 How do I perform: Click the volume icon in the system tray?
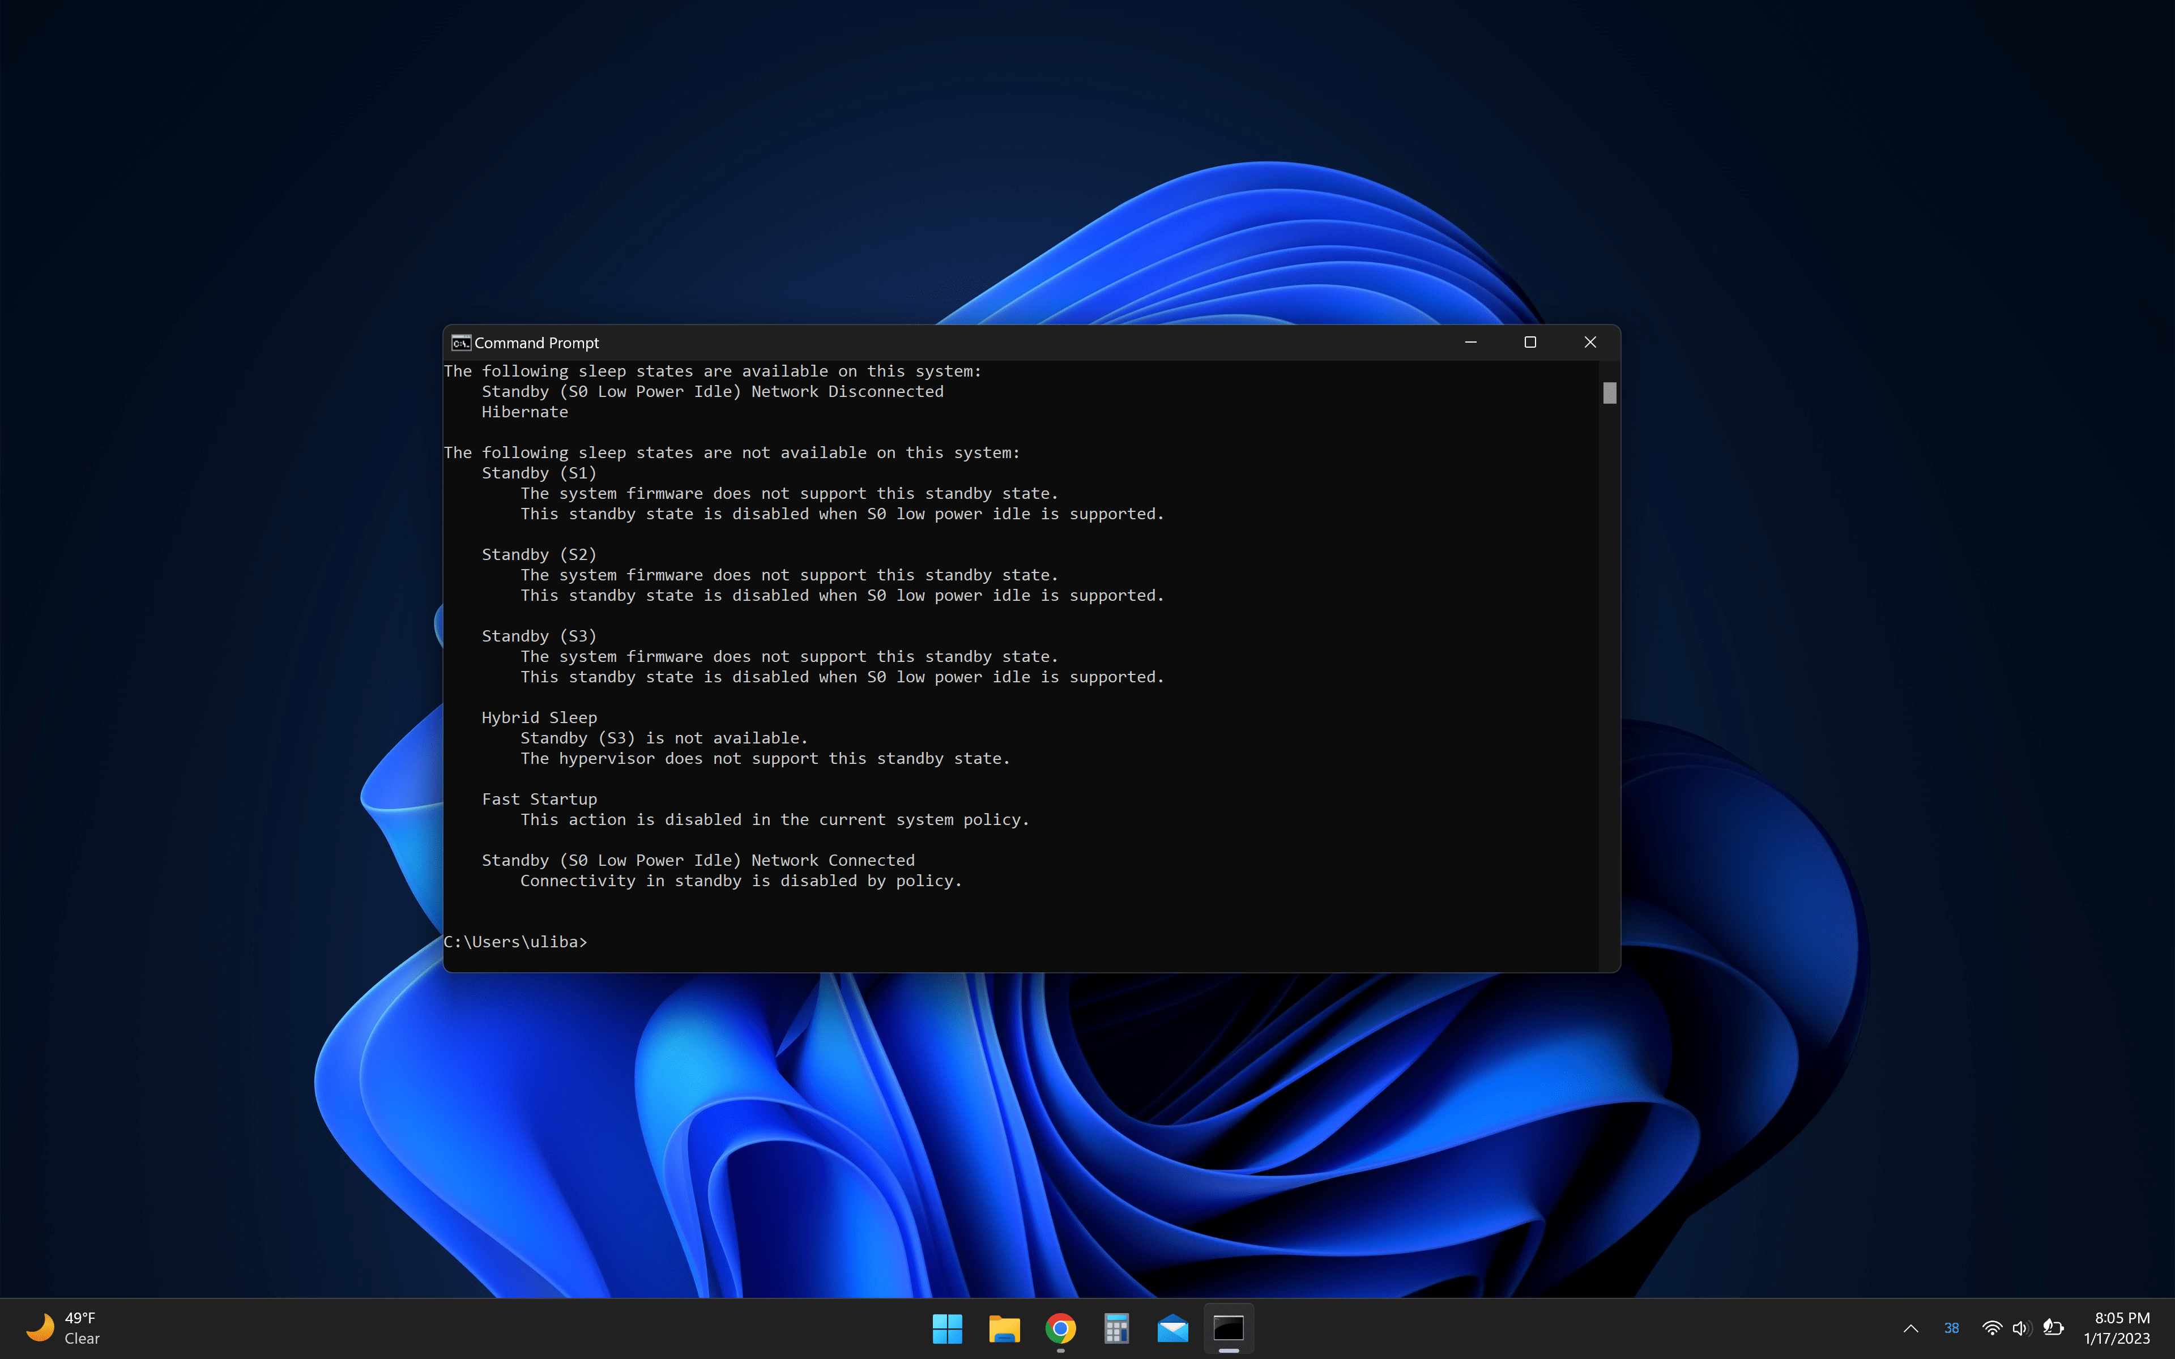coord(2022,1327)
